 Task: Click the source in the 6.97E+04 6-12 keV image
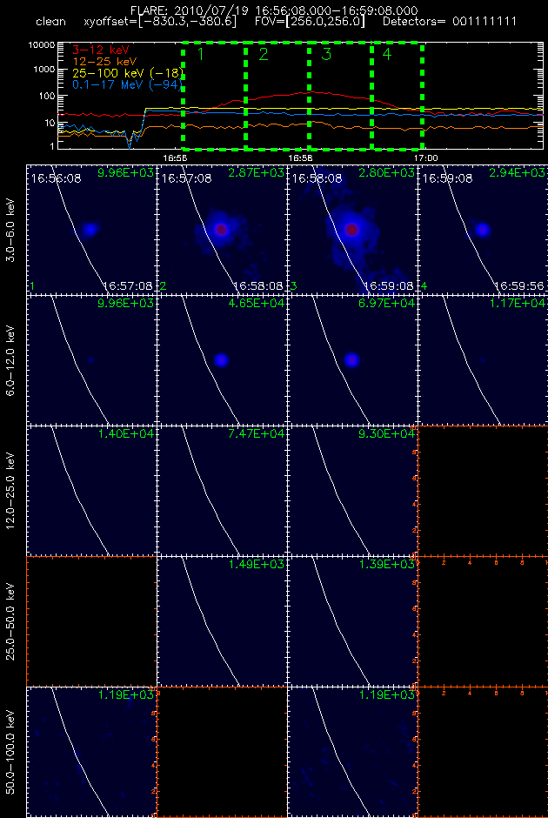352,359
